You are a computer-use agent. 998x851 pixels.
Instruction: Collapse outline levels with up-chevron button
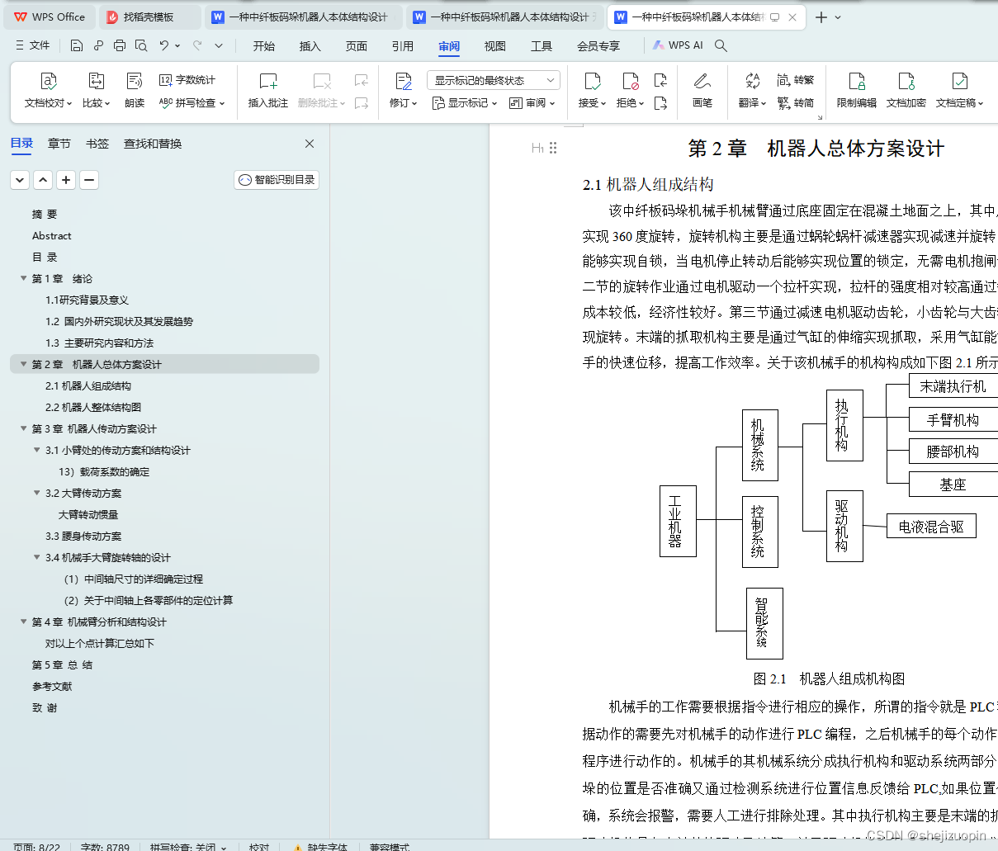[44, 180]
